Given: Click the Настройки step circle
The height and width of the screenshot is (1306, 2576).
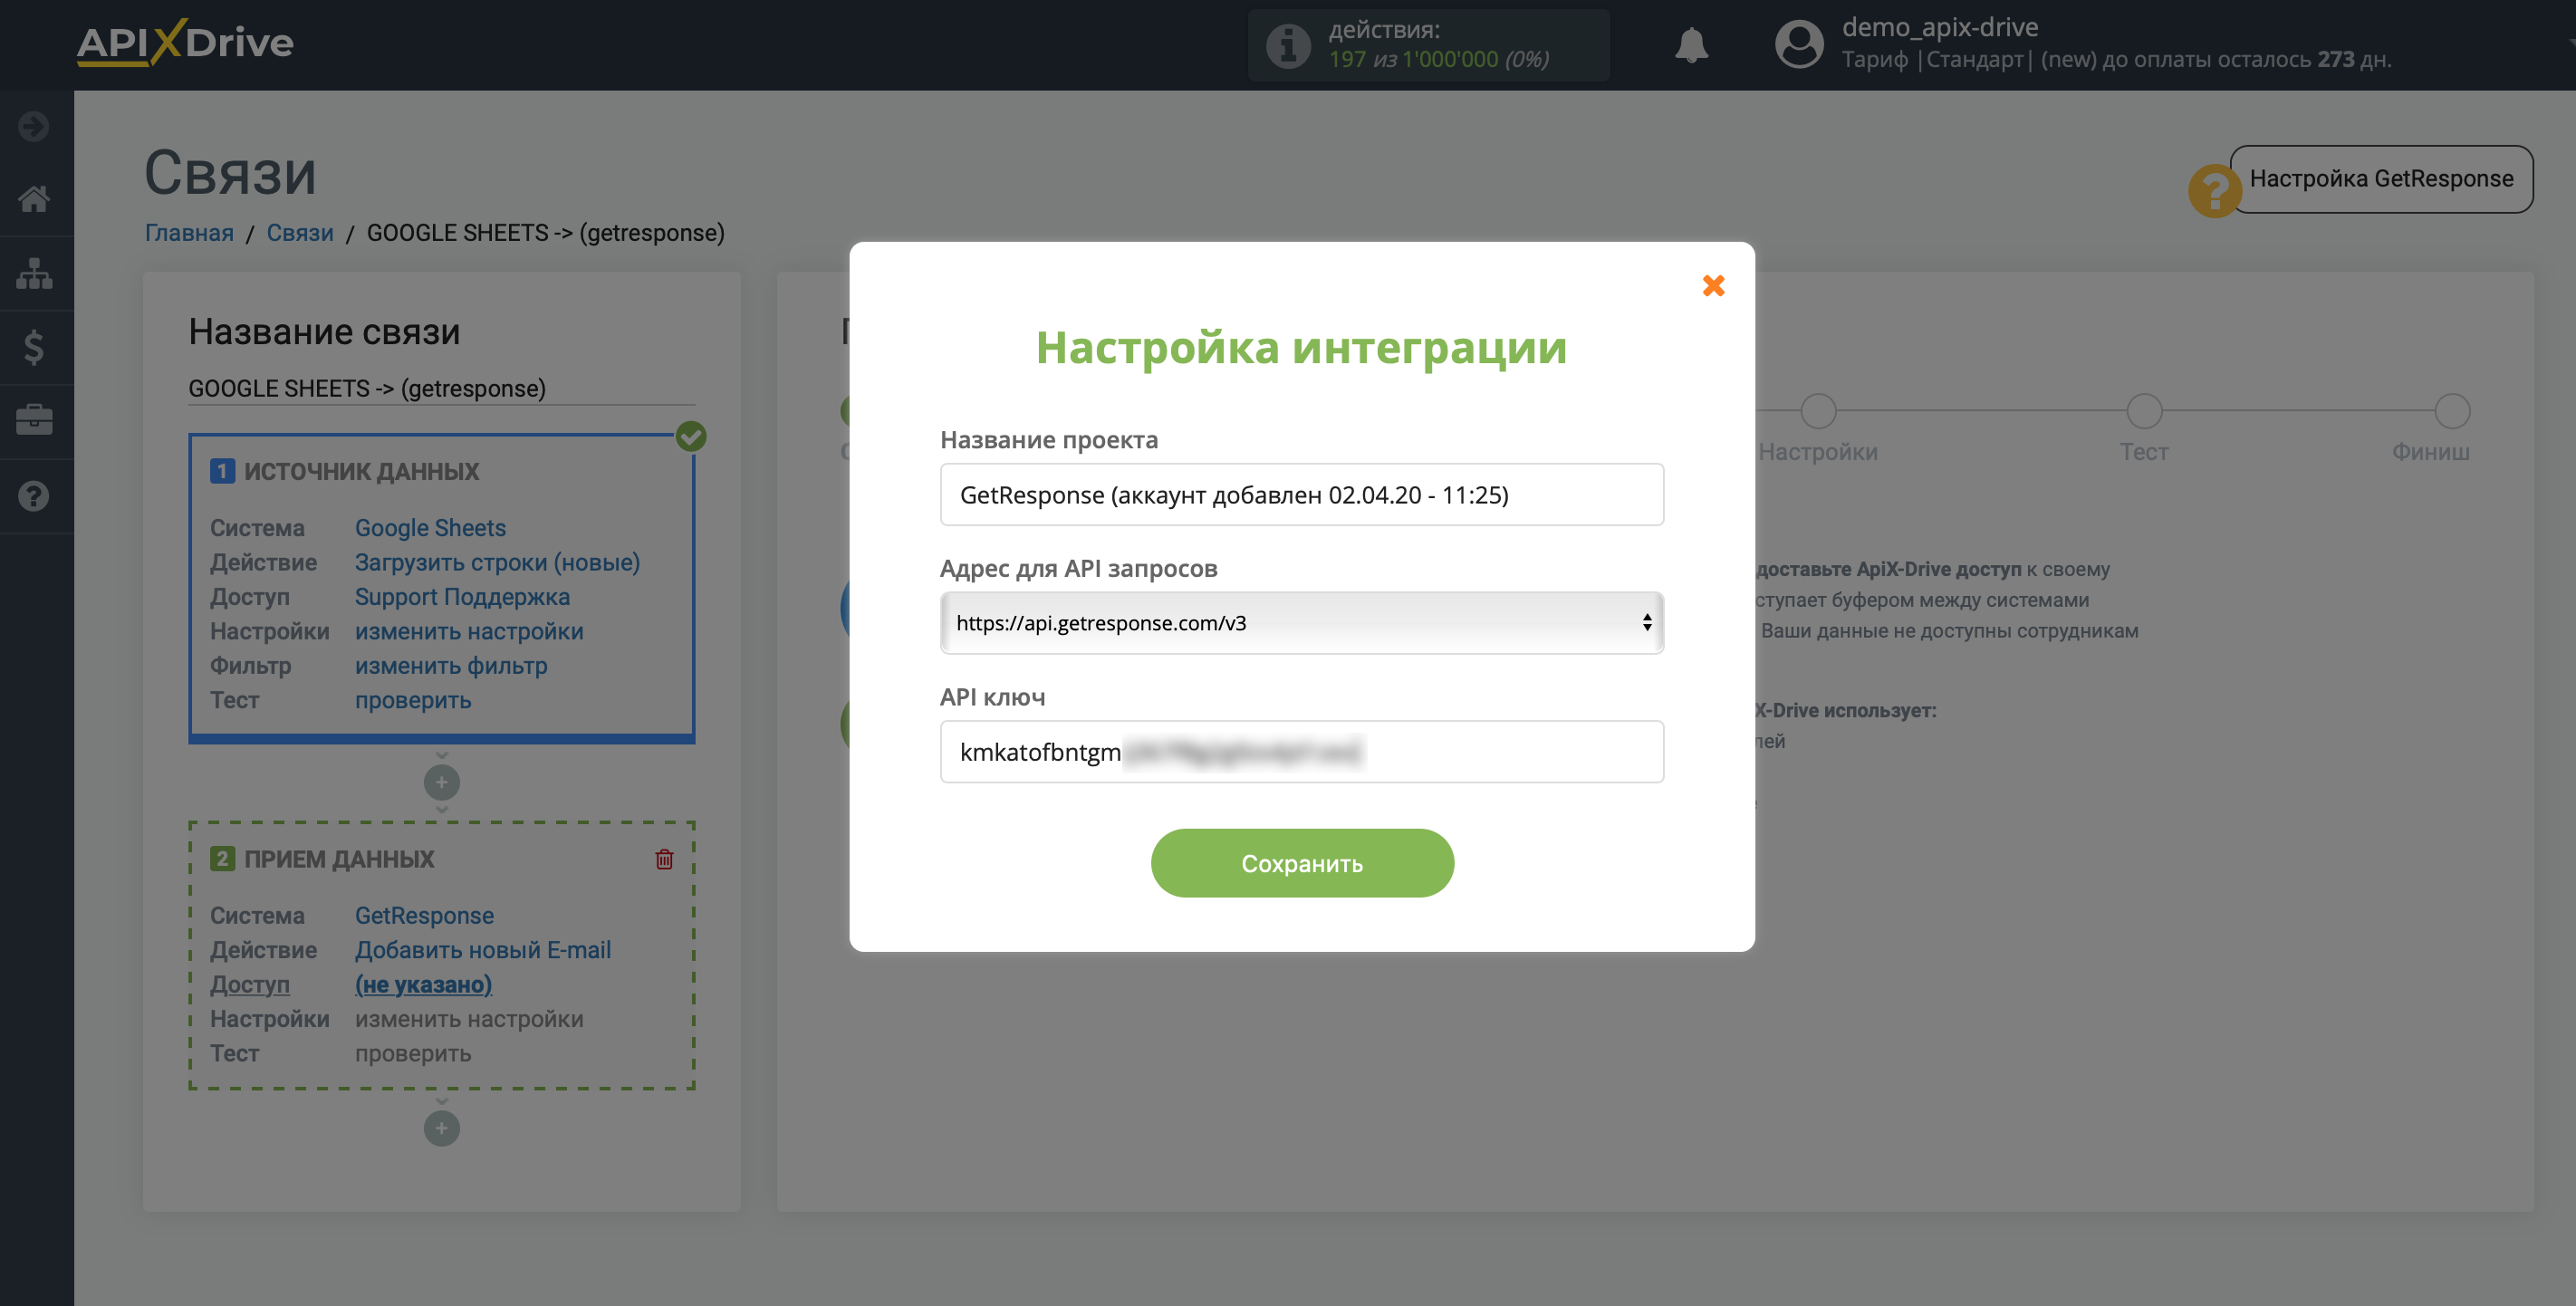Looking at the screenshot, I should [x=1818, y=411].
